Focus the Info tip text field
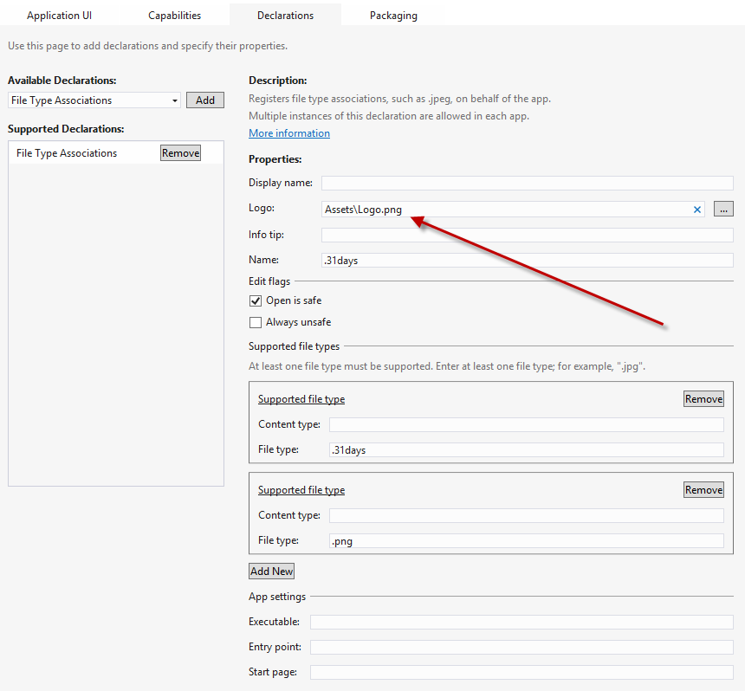This screenshot has height=691, width=745. [x=527, y=236]
